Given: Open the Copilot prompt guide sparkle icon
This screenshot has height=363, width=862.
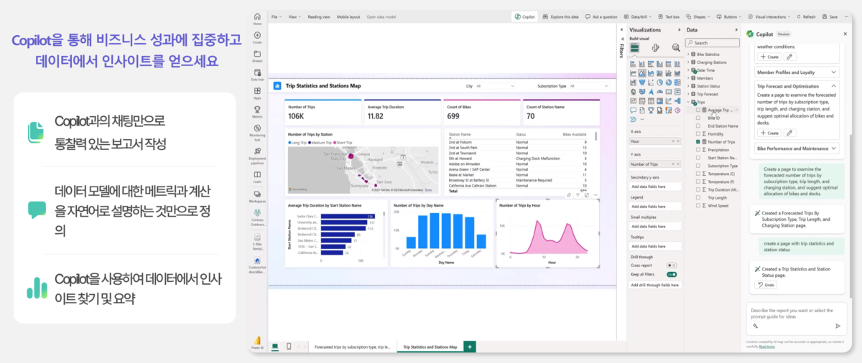Looking at the screenshot, I should tap(756, 325).
